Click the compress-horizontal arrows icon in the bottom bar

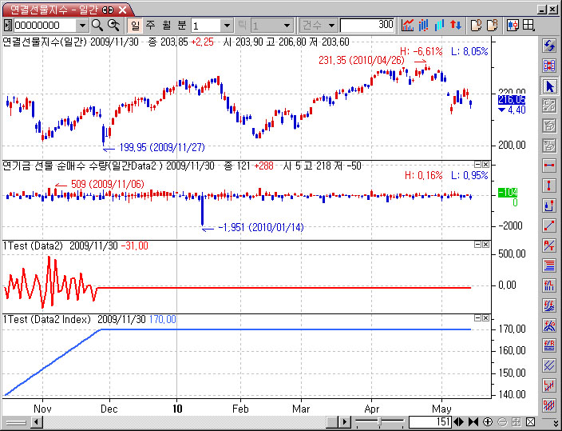[473, 421]
